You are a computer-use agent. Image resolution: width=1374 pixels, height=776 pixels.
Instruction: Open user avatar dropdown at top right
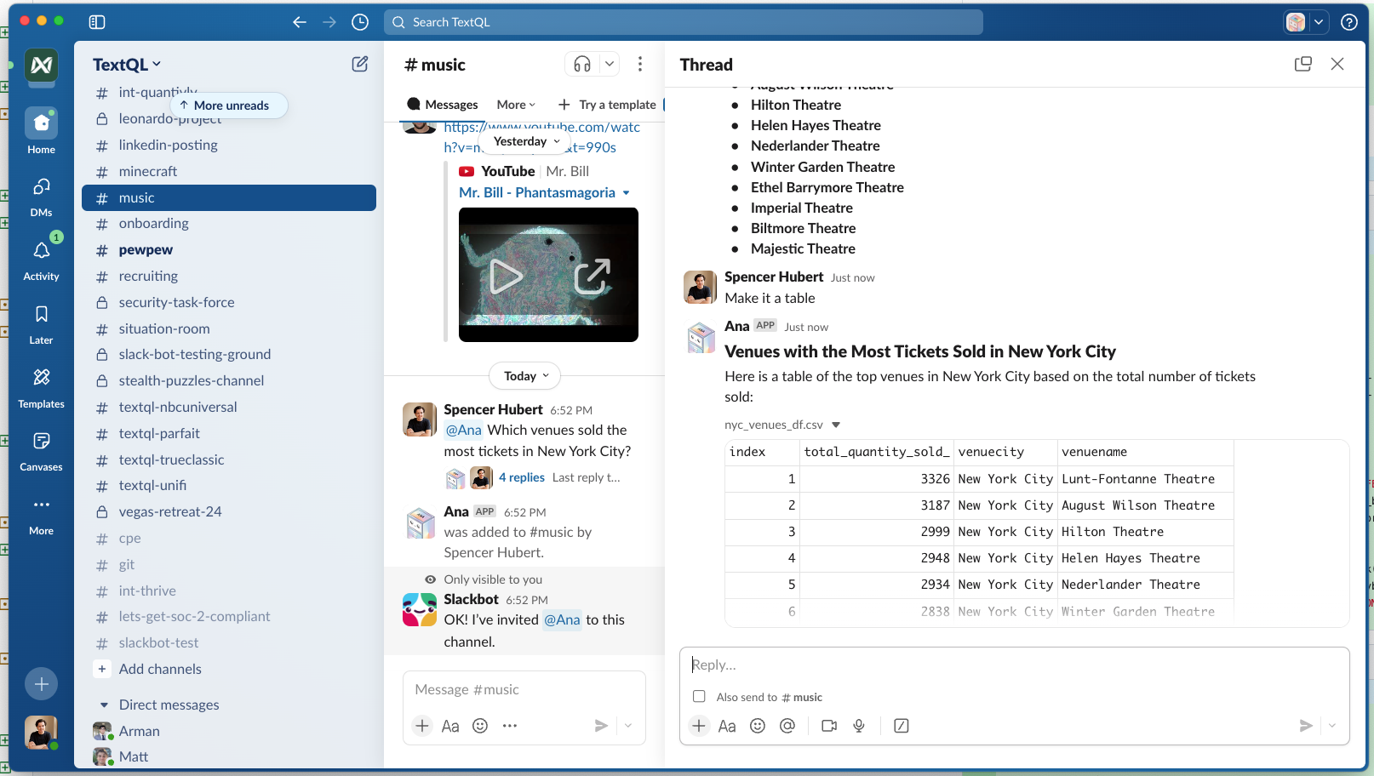coord(1319,22)
